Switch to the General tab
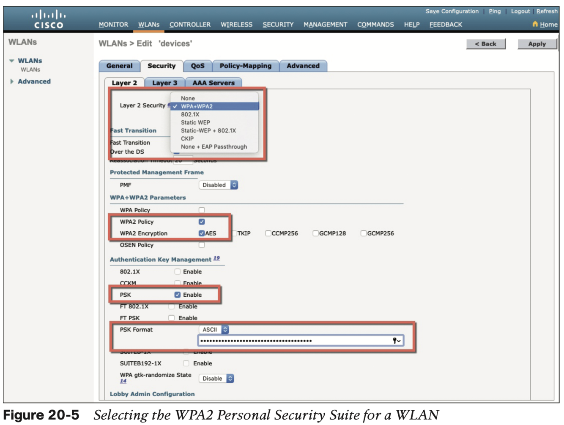Screen dimensions: 564x425 pos(119,66)
